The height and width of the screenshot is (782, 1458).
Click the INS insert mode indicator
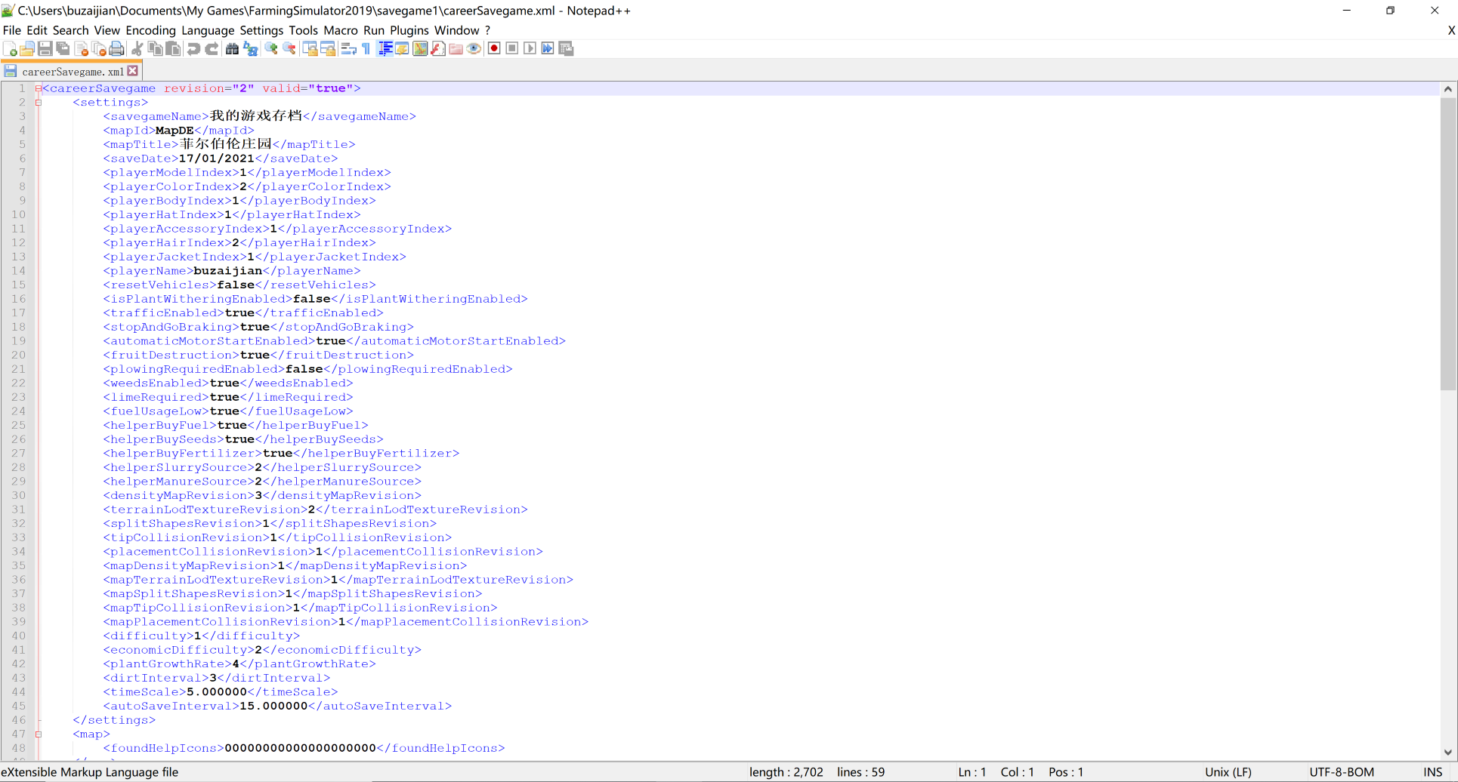pos(1433,772)
